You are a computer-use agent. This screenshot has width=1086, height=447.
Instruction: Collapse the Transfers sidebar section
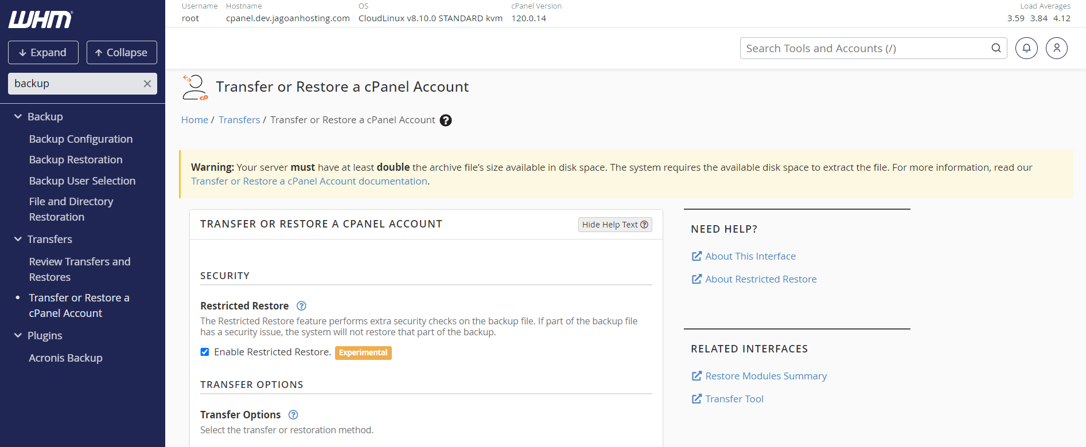(x=18, y=239)
